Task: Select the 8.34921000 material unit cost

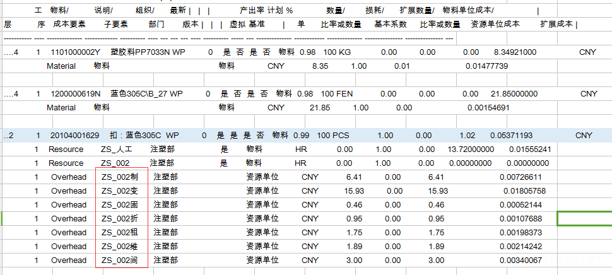Action: tap(515, 52)
